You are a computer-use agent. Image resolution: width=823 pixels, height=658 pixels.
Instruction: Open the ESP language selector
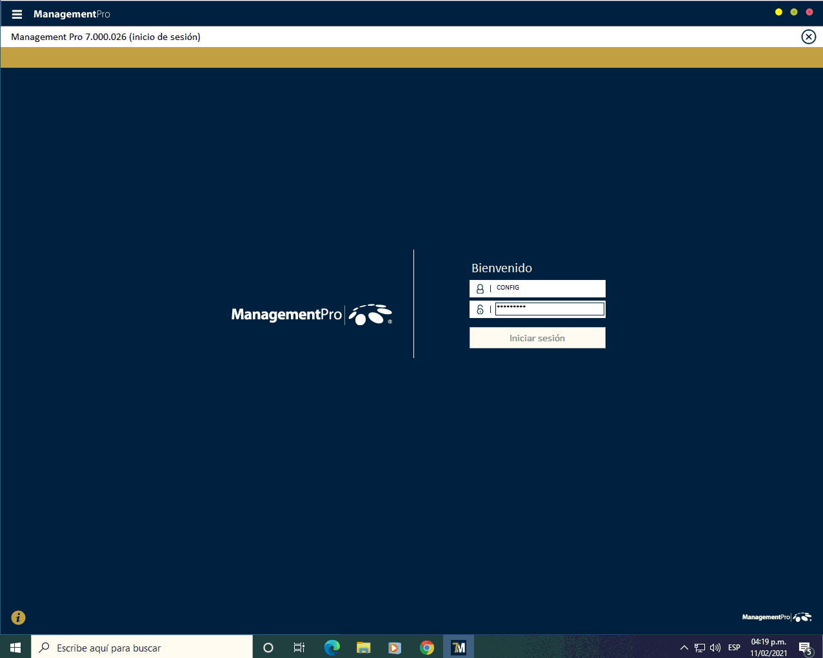point(734,647)
